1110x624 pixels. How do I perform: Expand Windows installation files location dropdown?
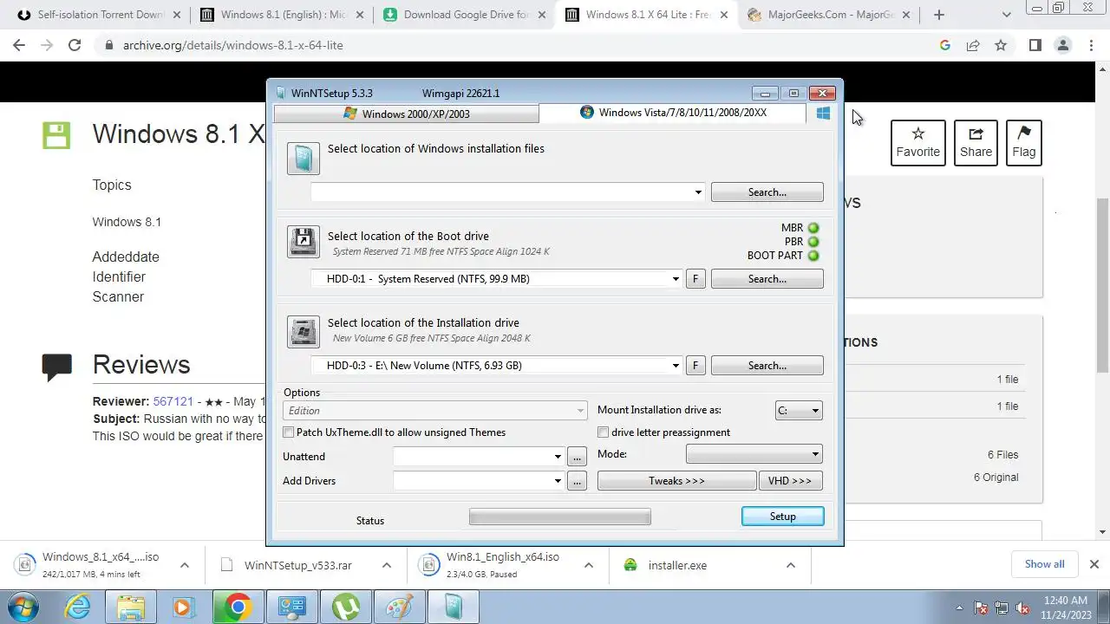point(698,192)
